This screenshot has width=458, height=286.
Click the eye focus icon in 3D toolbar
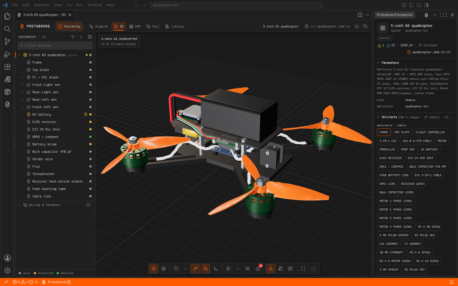coord(248,269)
